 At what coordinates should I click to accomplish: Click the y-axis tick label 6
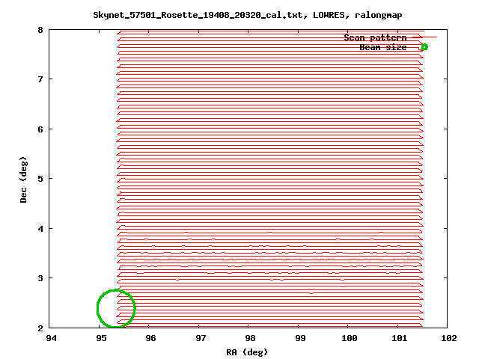[40, 129]
